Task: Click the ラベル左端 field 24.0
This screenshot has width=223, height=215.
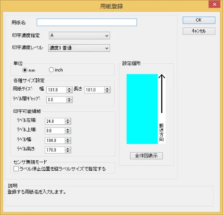Action: (x=55, y=121)
